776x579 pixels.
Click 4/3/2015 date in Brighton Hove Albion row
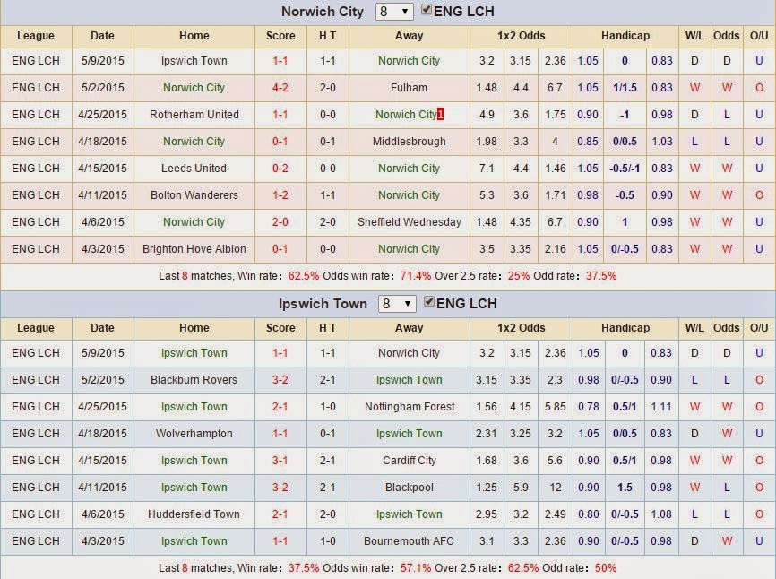[102, 249]
